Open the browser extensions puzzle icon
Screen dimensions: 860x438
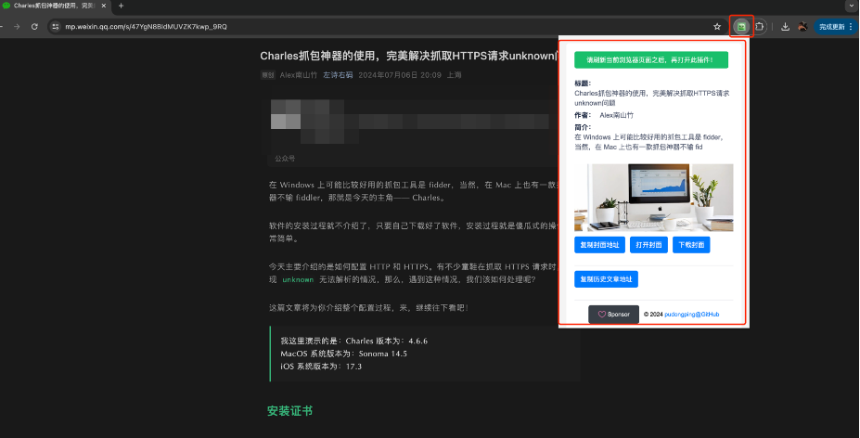pos(760,27)
